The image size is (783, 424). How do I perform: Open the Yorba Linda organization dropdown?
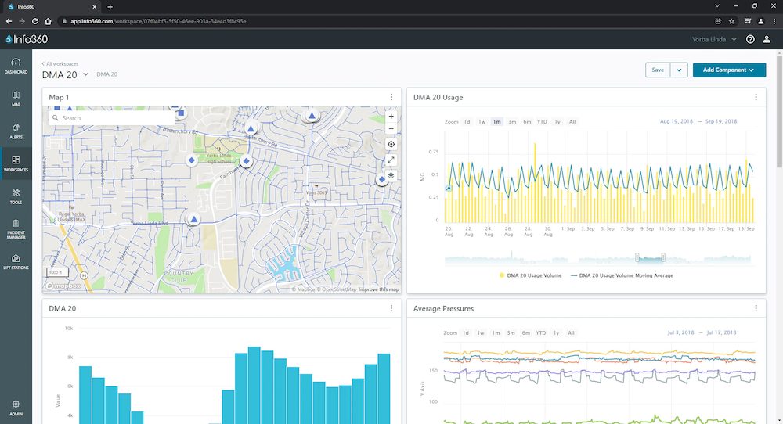(714, 39)
